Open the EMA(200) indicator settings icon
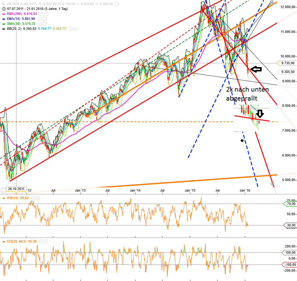 (42, 14)
